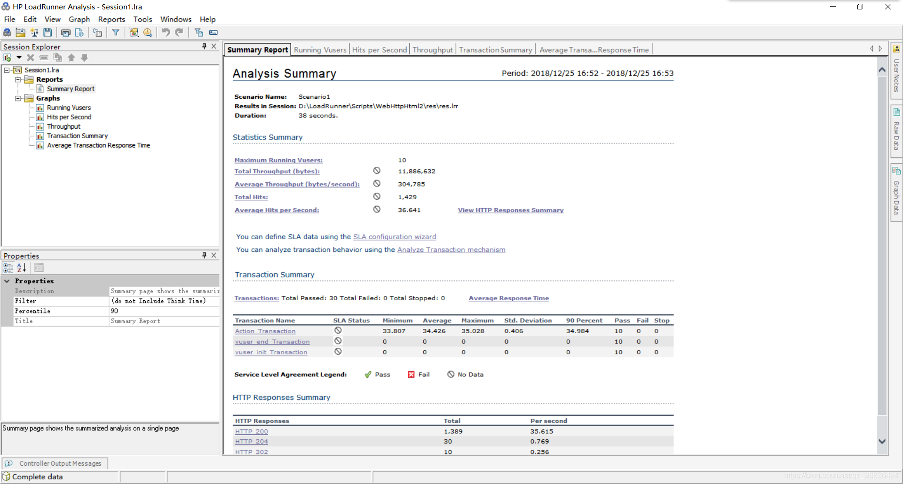903x484 pixels.
Task: Click the global filter with document icon
Action: tap(198, 32)
